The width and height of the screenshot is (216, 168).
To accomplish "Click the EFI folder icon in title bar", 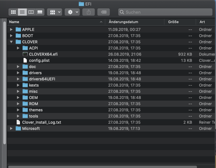I will (x=81, y=4).
